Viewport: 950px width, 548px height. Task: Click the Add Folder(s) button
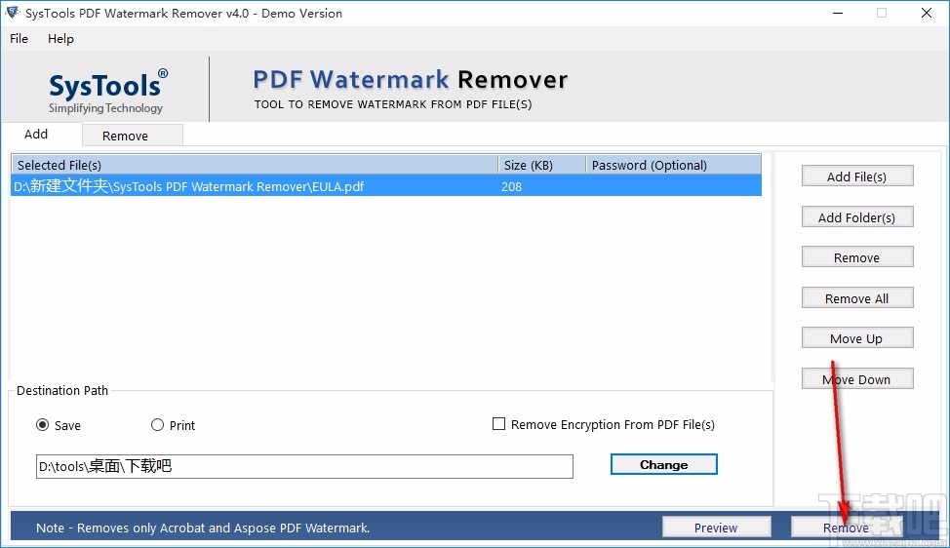coord(856,217)
